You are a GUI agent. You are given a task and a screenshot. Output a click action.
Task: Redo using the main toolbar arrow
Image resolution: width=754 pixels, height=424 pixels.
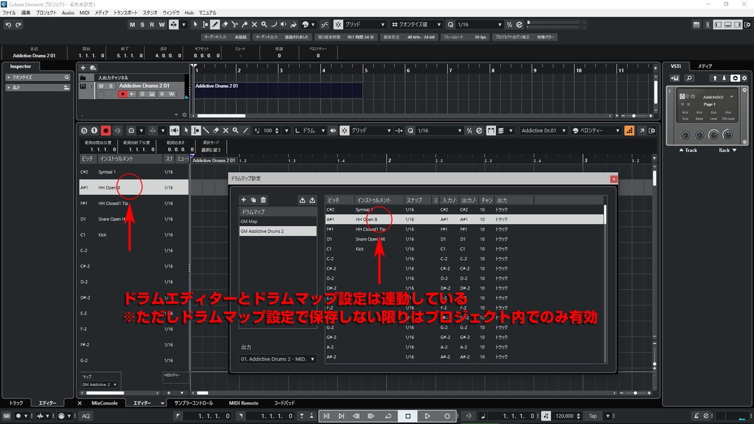[18, 24]
